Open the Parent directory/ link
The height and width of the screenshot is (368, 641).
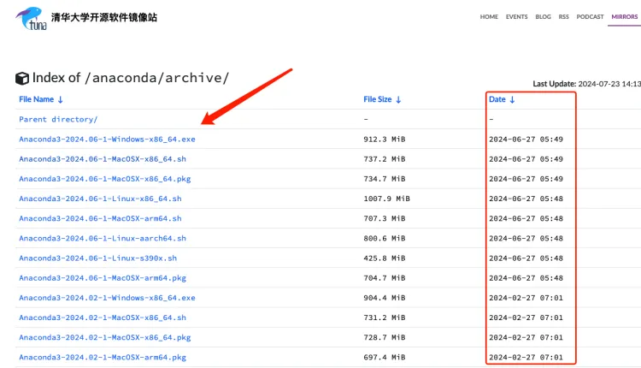[x=58, y=120]
